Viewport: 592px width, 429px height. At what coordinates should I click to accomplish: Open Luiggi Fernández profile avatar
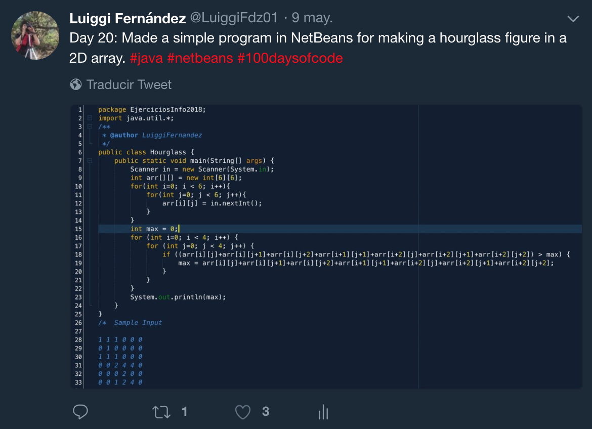point(35,35)
